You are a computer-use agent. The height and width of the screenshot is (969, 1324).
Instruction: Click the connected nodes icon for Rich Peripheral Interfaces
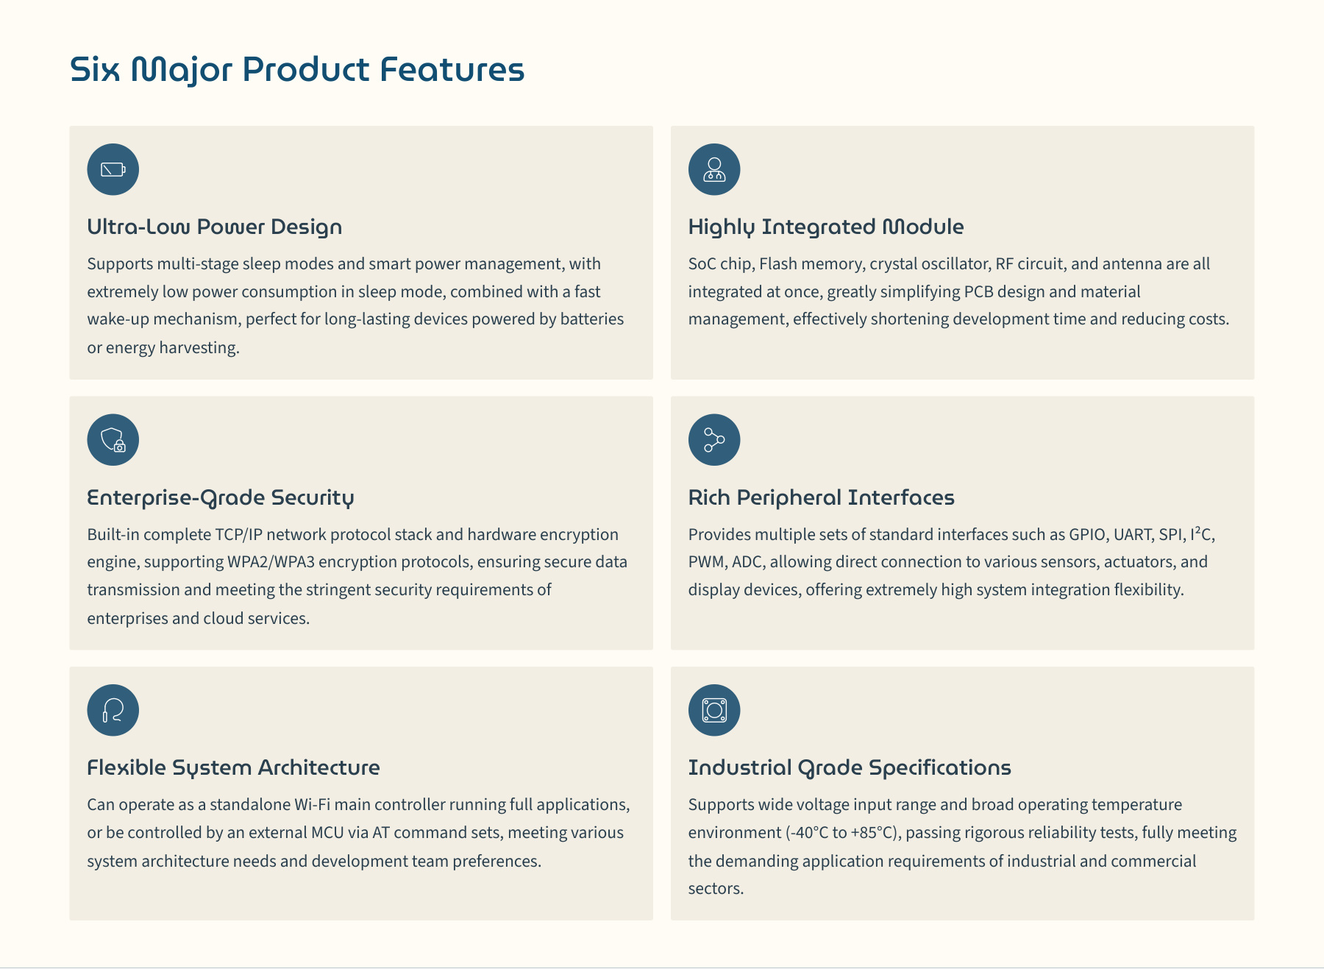713,440
